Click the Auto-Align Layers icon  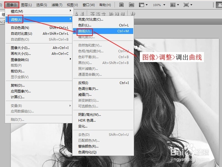click(x=133, y=13)
